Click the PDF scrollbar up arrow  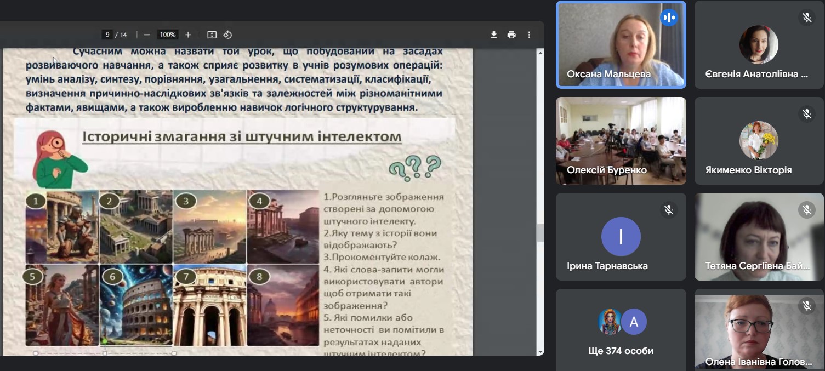tap(540, 53)
